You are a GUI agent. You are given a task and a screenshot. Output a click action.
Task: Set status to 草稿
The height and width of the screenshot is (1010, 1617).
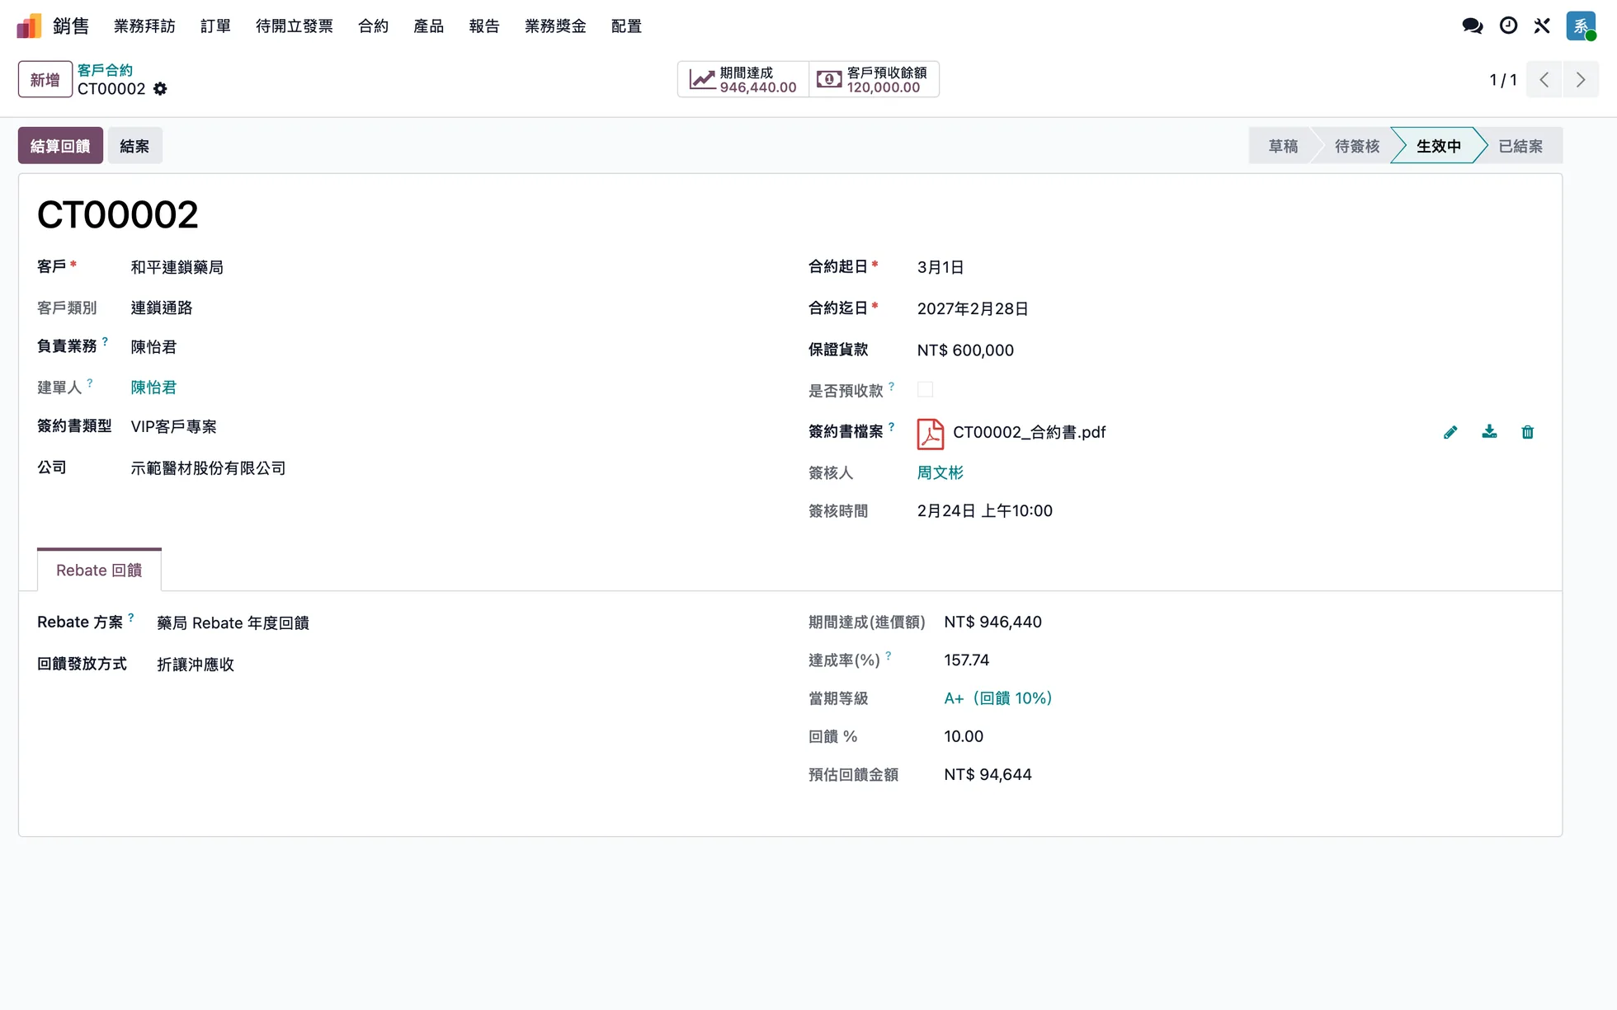[1283, 146]
